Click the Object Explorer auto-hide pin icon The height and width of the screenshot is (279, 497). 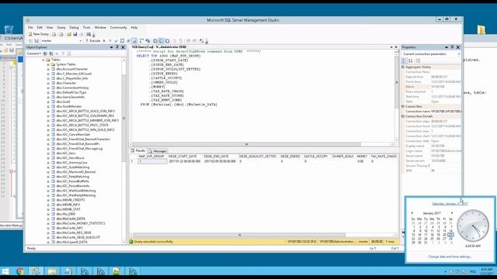coord(117,47)
